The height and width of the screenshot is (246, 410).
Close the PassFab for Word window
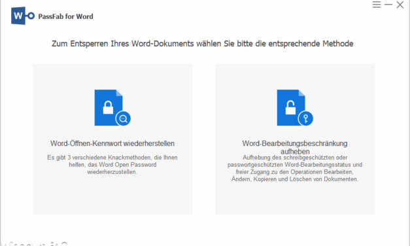(400, 5)
